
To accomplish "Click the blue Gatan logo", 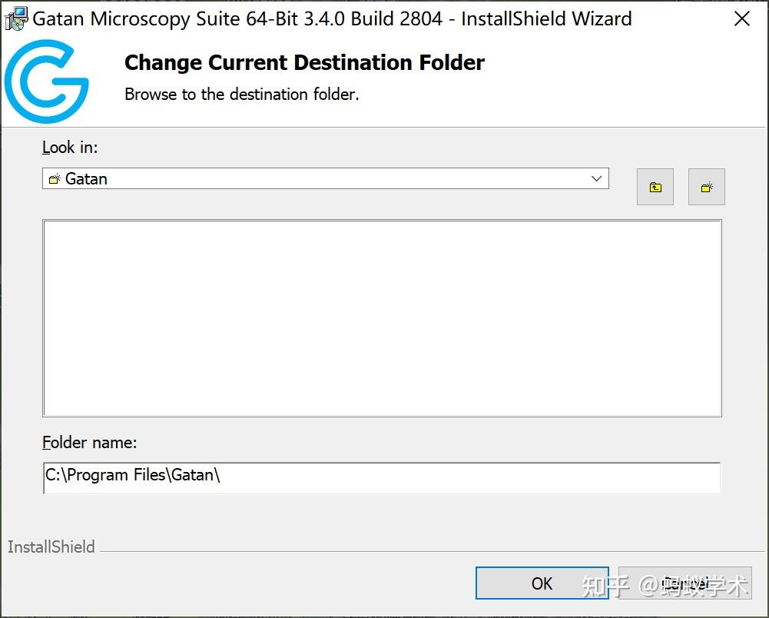I will (46, 81).
